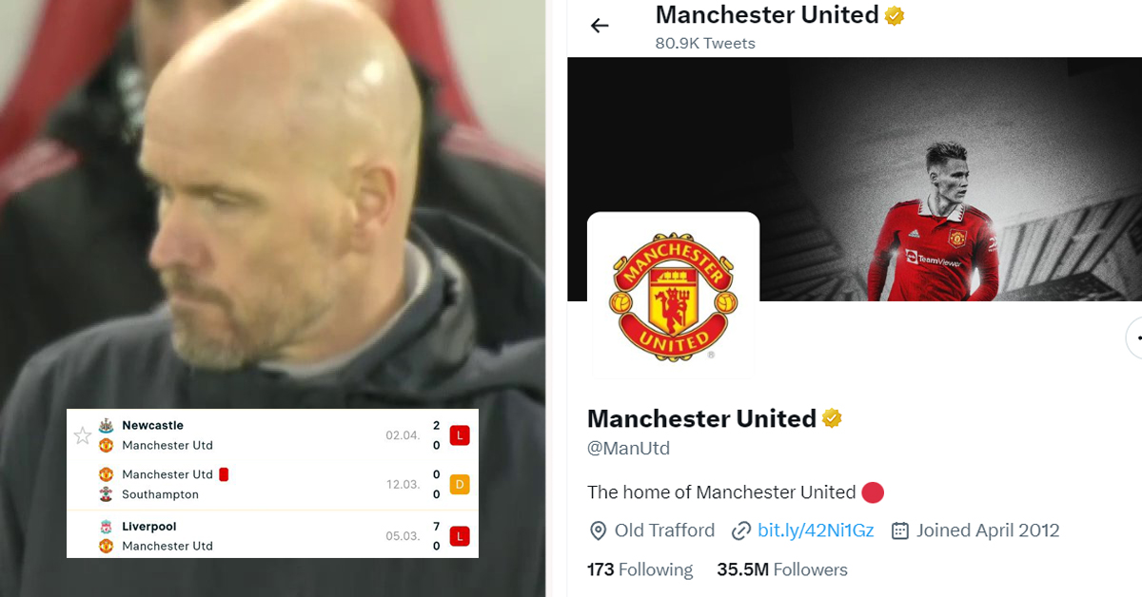The height and width of the screenshot is (597, 1142).
Task: Click the verified badge beside the profile name
Action: tap(833, 418)
